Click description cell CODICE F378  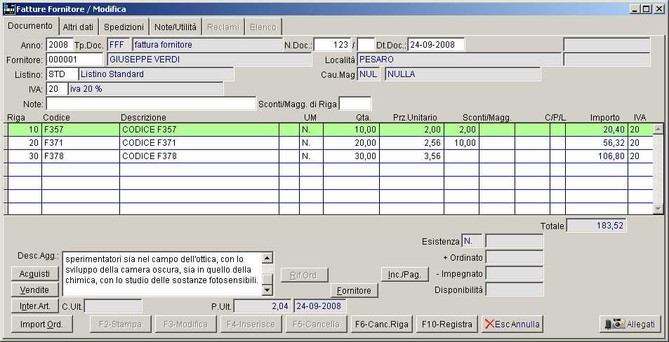199,156
